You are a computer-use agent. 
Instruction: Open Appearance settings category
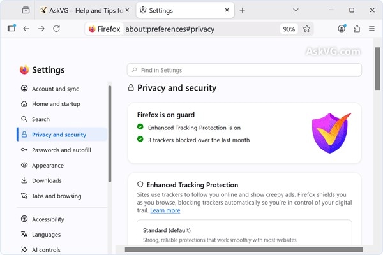pos(62,166)
